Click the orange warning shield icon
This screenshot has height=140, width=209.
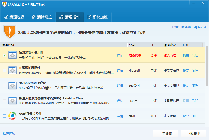[10, 32]
